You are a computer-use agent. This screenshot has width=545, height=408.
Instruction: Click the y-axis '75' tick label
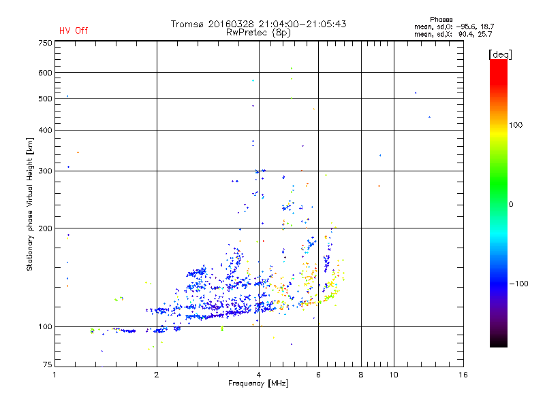click(x=48, y=364)
